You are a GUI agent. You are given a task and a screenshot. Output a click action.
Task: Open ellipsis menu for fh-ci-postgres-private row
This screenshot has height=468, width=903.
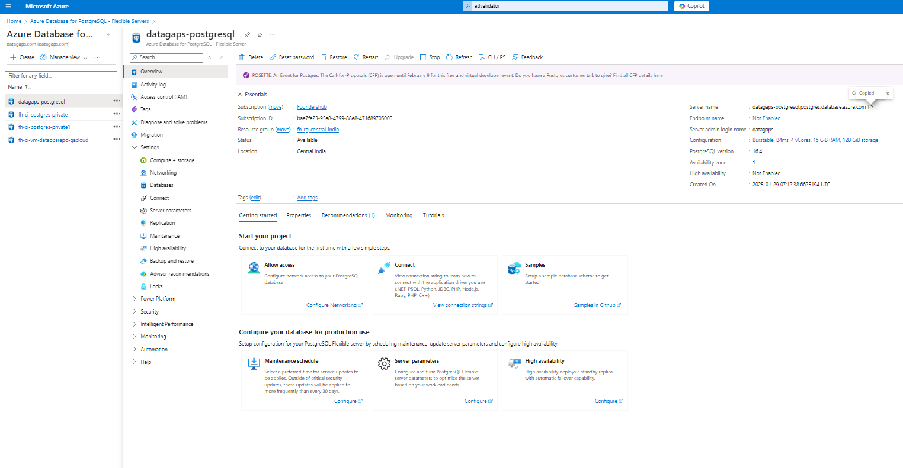click(x=117, y=114)
